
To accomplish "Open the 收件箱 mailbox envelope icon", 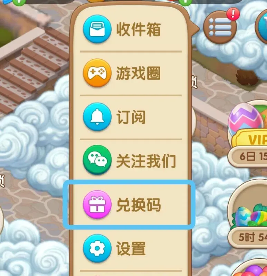I will (97, 29).
